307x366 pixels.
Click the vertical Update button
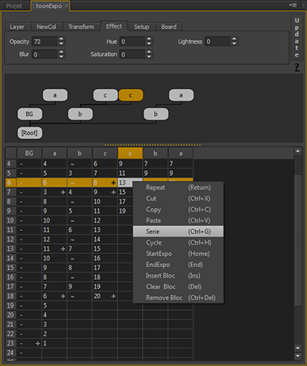(x=297, y=38)
